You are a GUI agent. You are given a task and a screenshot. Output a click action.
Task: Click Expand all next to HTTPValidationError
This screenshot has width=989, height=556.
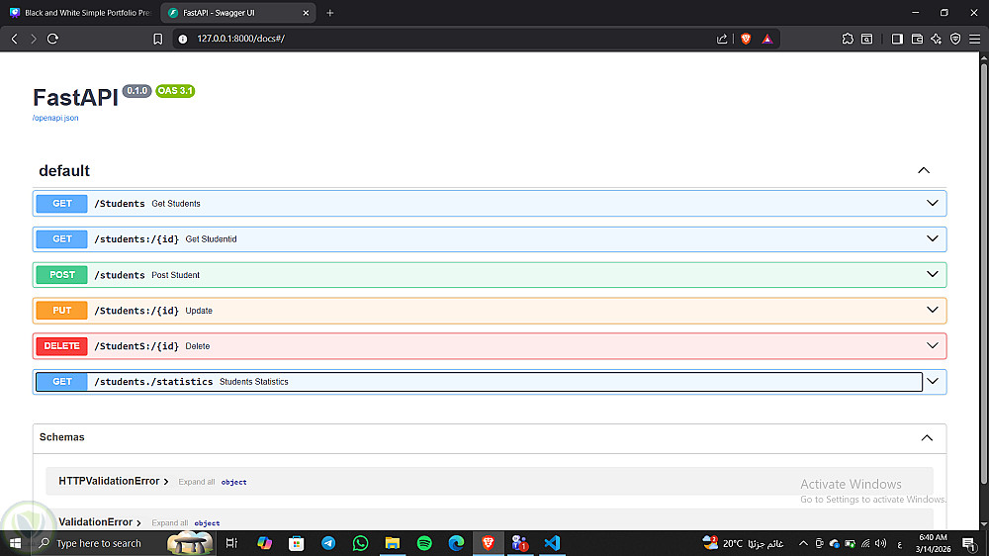196,482
